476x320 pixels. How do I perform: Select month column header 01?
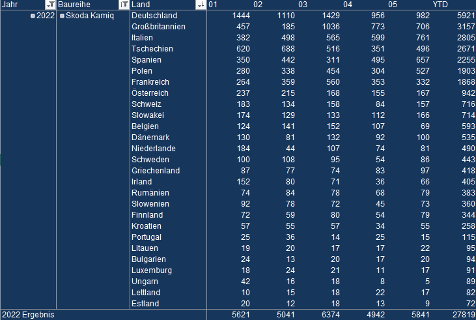click(213, 5)
